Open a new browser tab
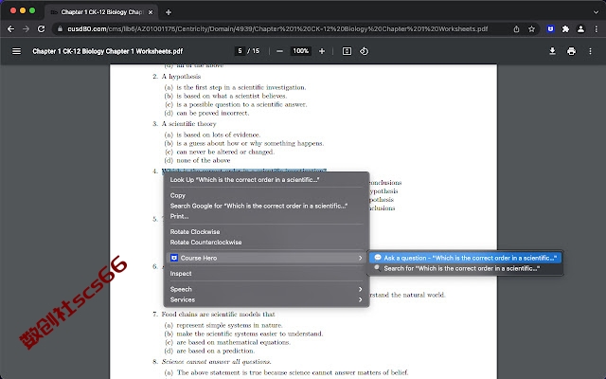606x379 pixels. (169, 12)
